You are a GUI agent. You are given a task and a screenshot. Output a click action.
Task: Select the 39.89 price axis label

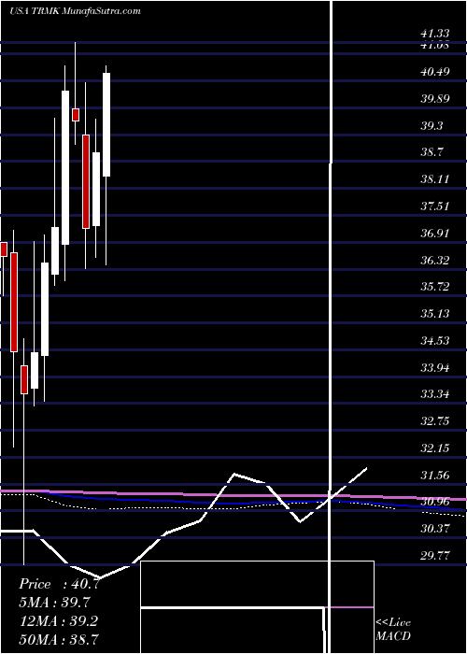coord(435,99)
